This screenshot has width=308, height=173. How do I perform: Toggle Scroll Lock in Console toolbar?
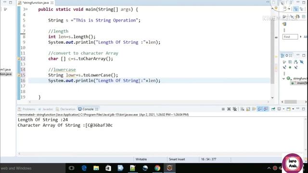pyautogui.click(x=248, y=109)
